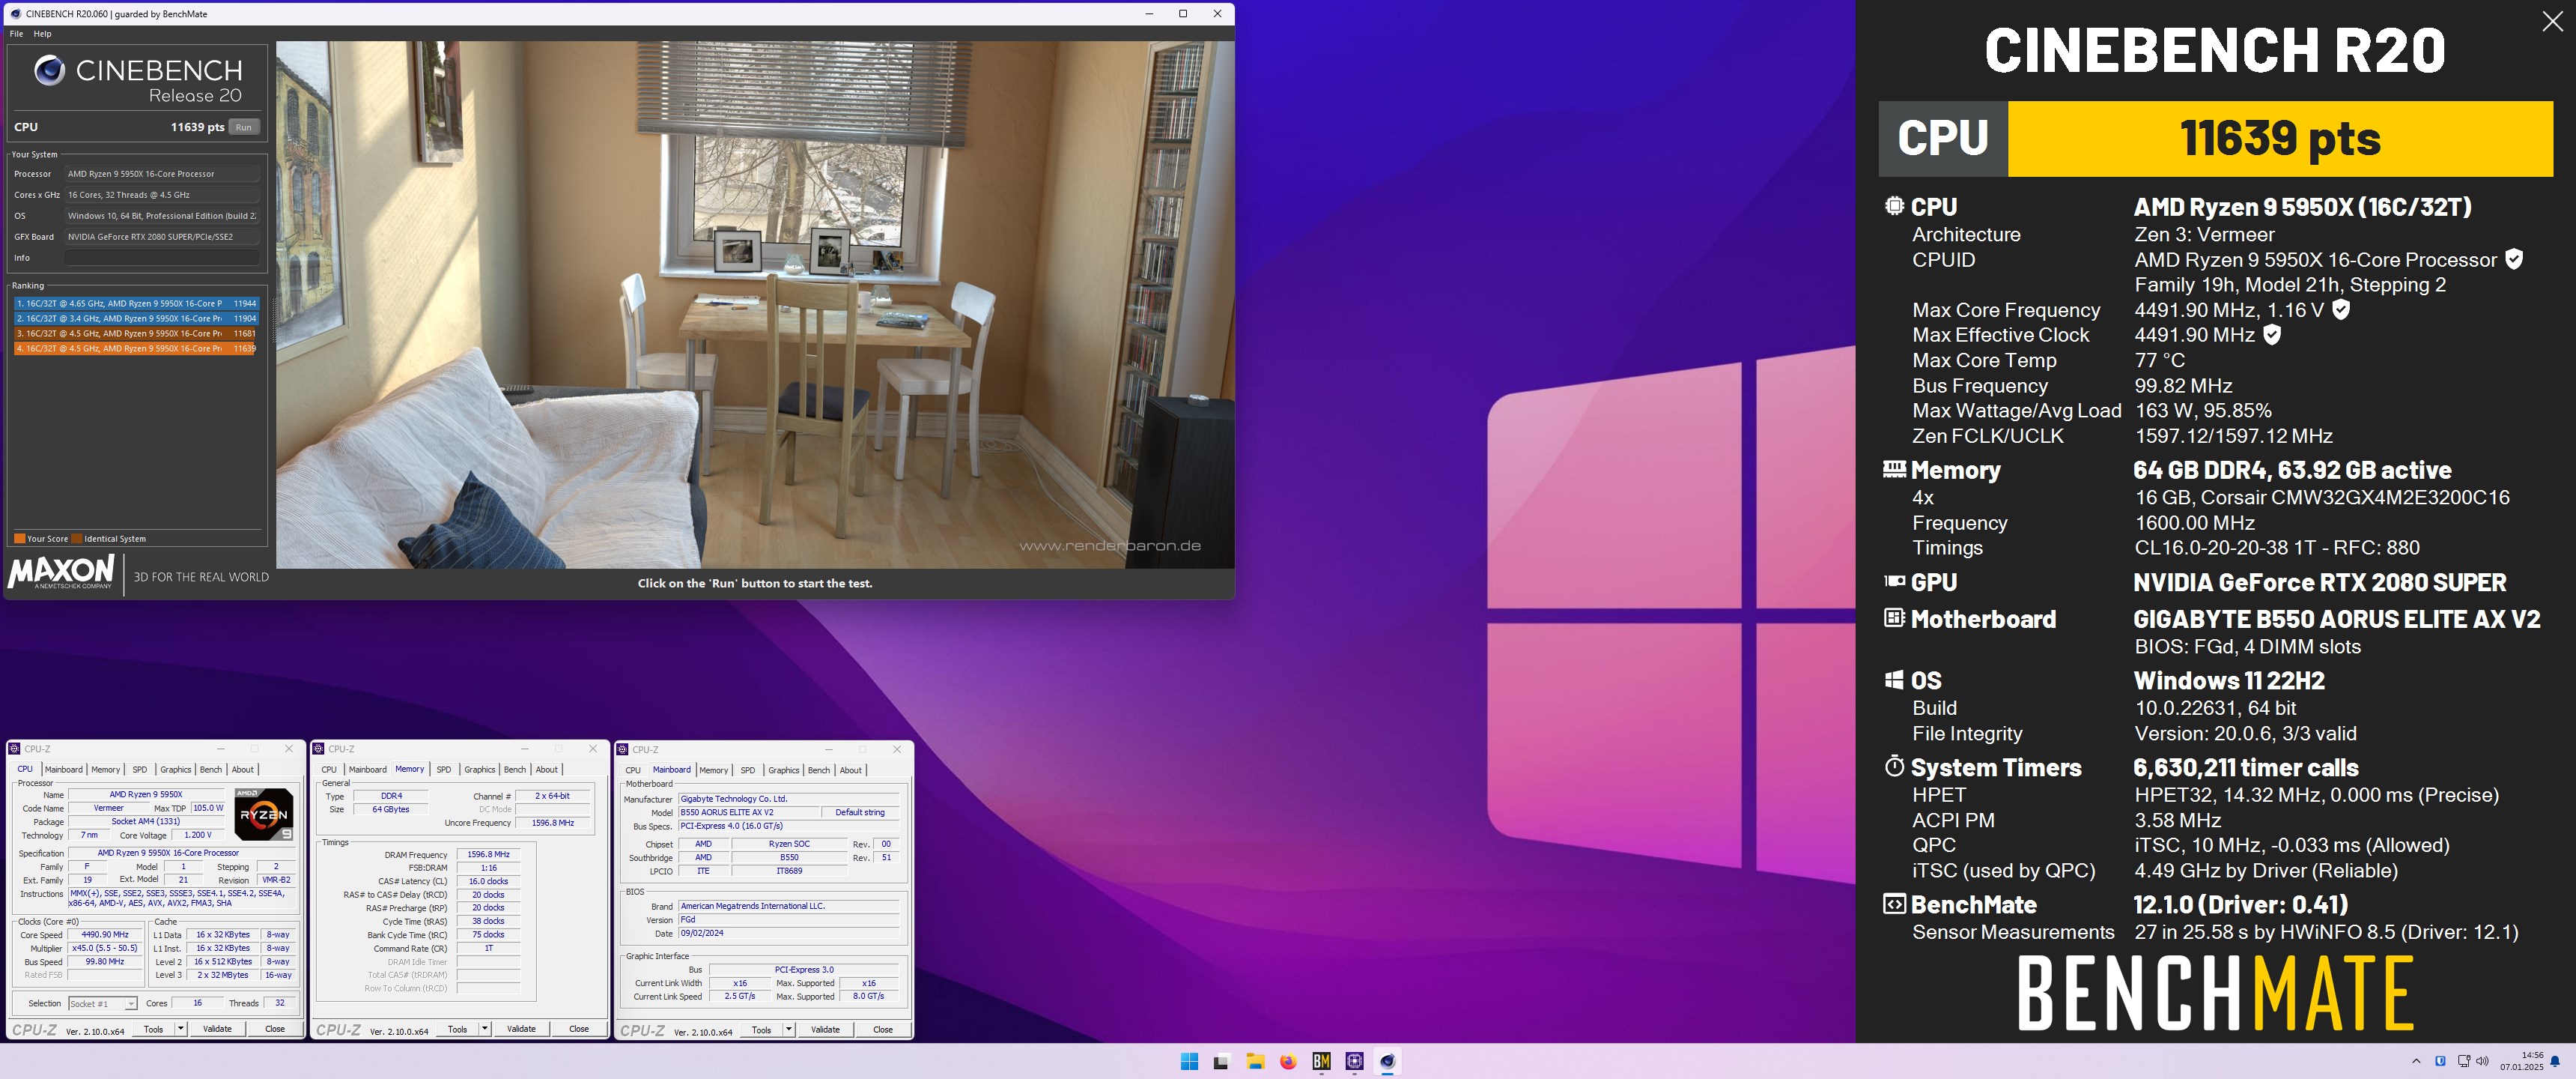Select ranking entry 3 scoring 11681
The image size is (2576, 1079).
pos(137,333)
